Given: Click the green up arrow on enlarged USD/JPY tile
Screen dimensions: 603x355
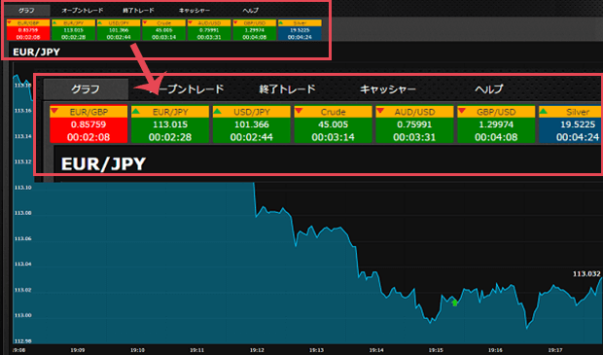Looking at the screenshot, I should point(217,111).
